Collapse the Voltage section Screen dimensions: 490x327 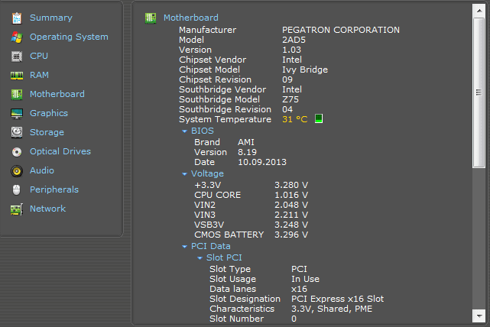pyautogui.click(x=184, y=174)
